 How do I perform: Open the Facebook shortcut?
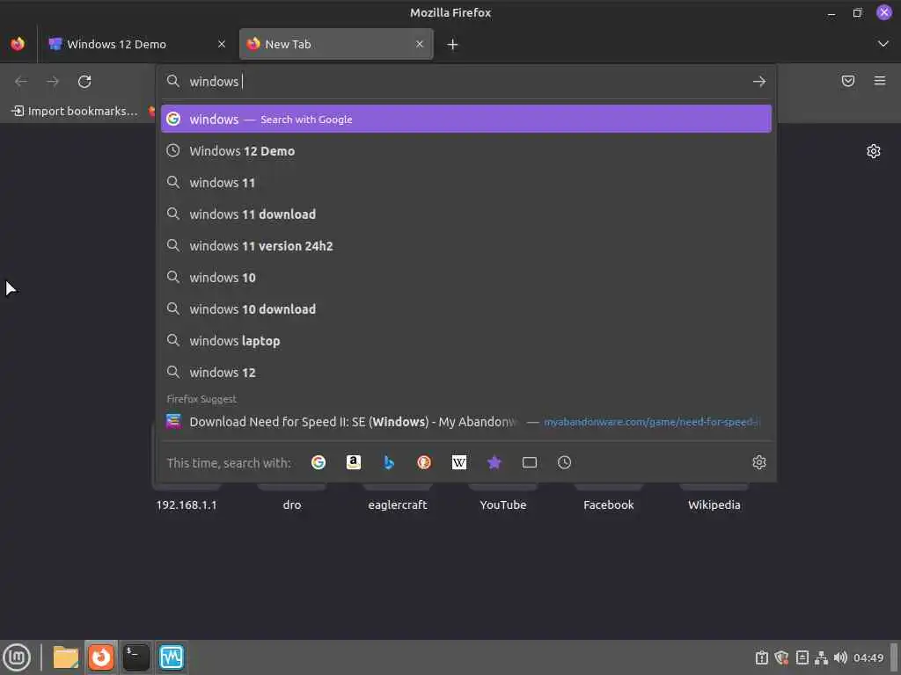(x=609, y=505)
